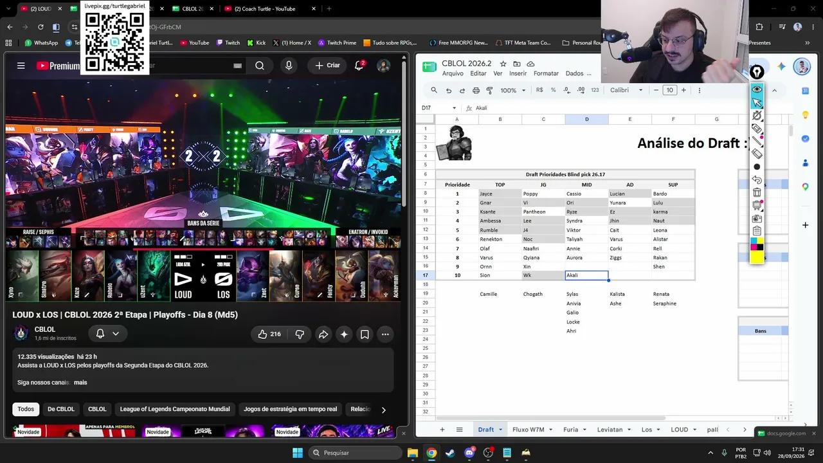Switch to the Furia sheet tab
The width and height of the screenshot is (823, 463).
[x=570, y=430]
